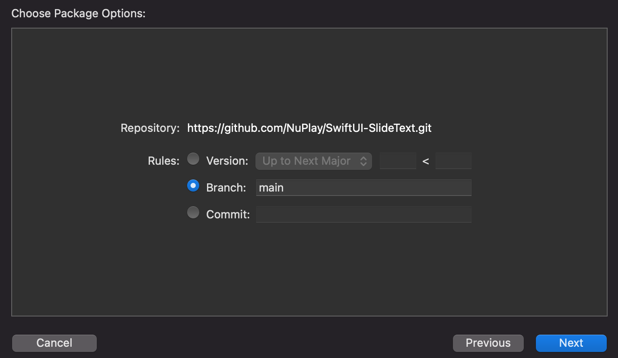The height and width of the screenshot is (358, 618).
Task: Select the Branch rule radio button
Action: (x=193, y=186)
